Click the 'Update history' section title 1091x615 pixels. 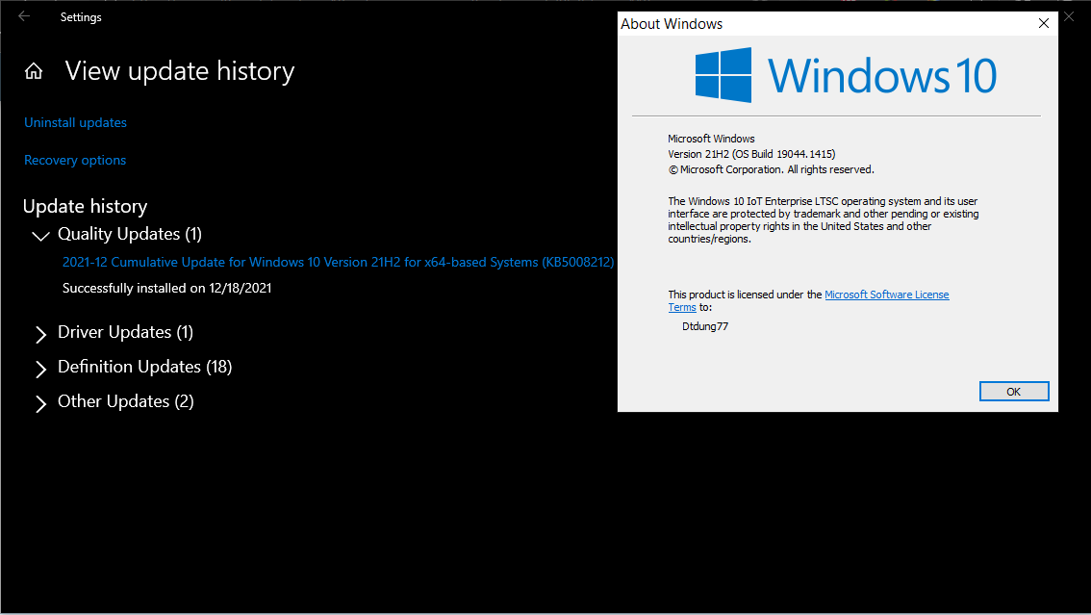[85, 207]
